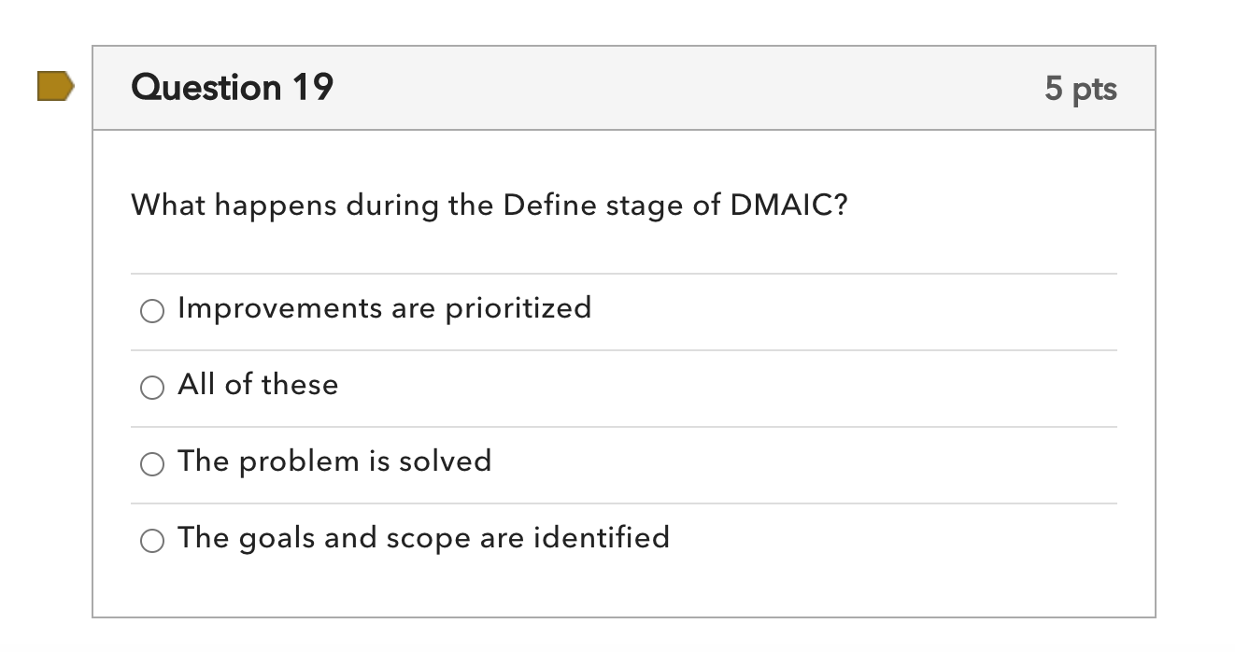
Task: Click the gold flag bookmark icon
Action: [x=52, y=85]
